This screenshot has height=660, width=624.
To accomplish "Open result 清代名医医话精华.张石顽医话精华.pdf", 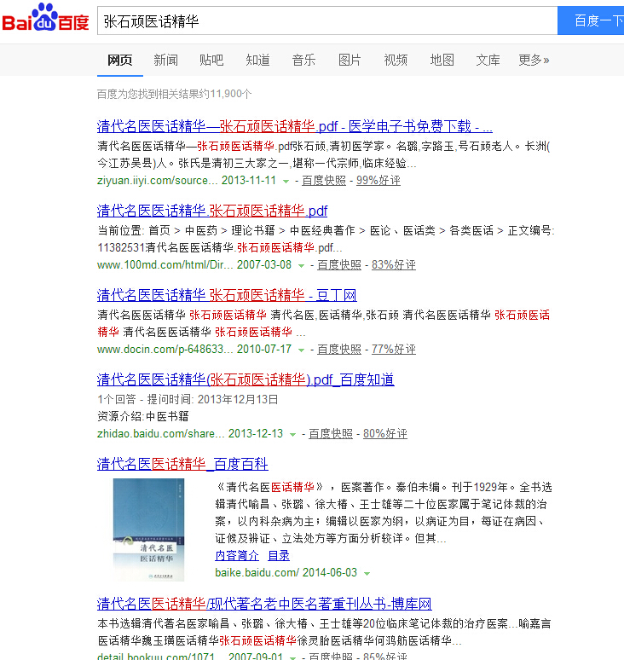I will coord(212,211).
